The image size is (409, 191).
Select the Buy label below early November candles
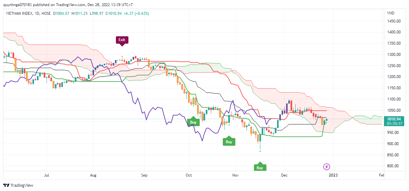(x=229, y=142)
